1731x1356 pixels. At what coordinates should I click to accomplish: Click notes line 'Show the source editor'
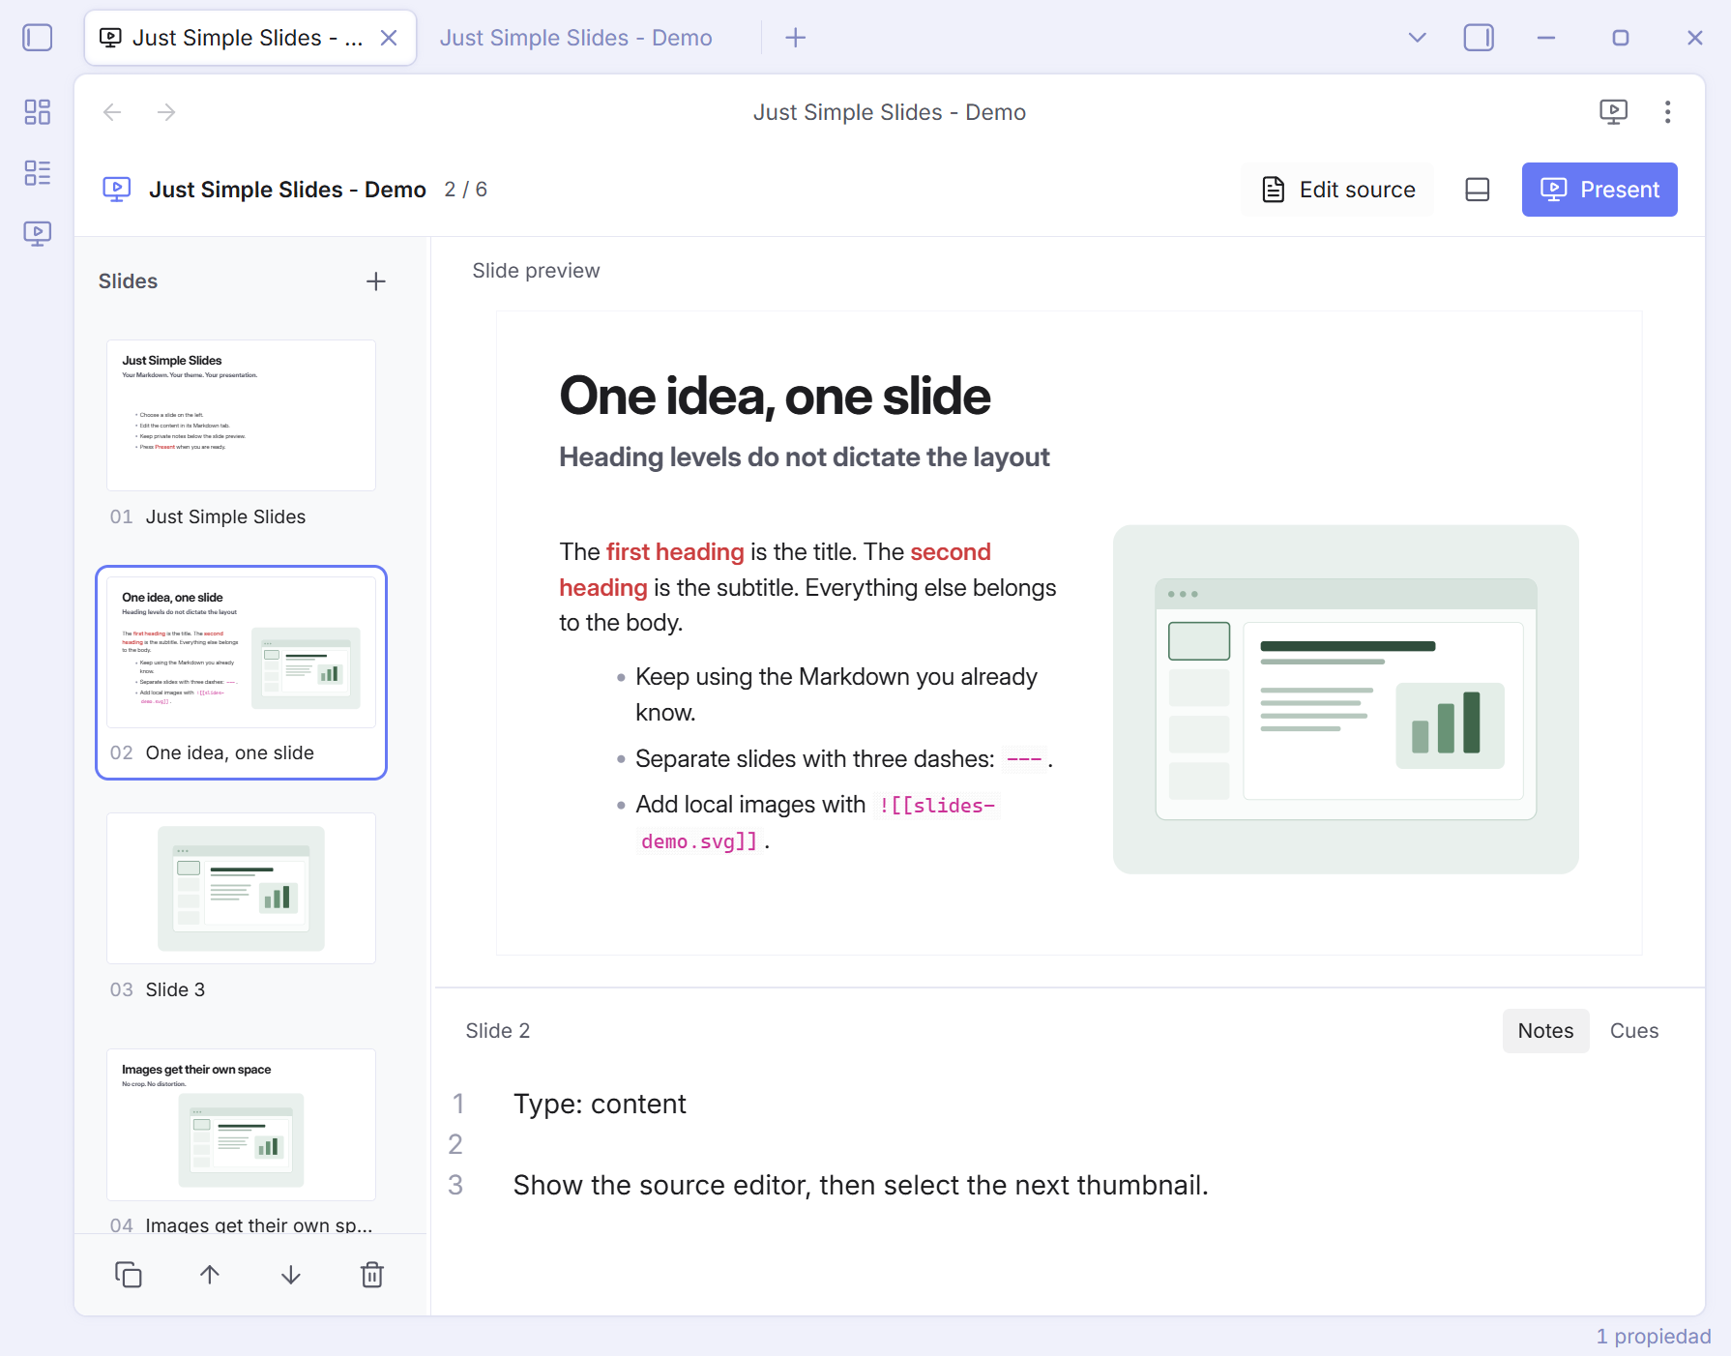coord(861,1185)
